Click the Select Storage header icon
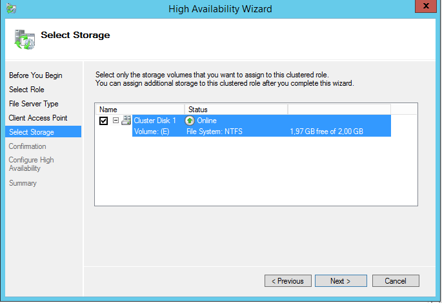The height and width of the screenshot is (303, 442). pos(25,39)
